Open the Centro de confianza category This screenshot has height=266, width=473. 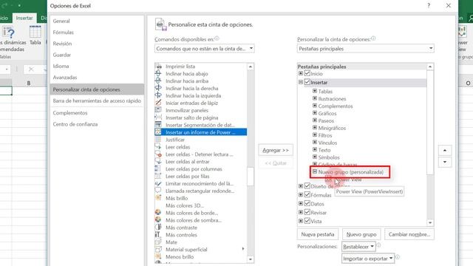pos(75,124)
